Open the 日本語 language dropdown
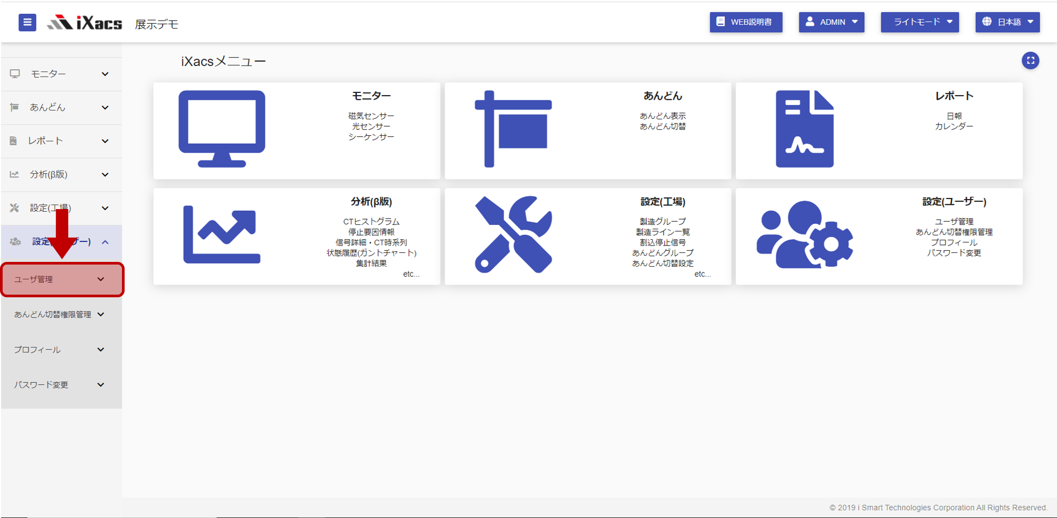Image resolution: width=1057 pixels, height=518 pixels. [x=1007, y=22]
